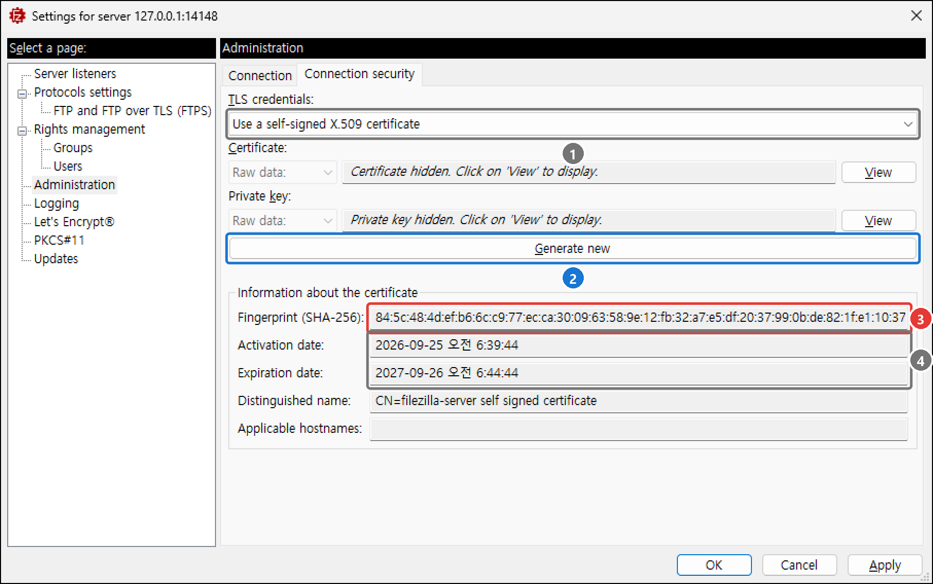The width and height of the screenshot is (933, 584).
Task: Click the empty Applicable hostnames field
Action: pyautogui.click(x=639, y=428)
